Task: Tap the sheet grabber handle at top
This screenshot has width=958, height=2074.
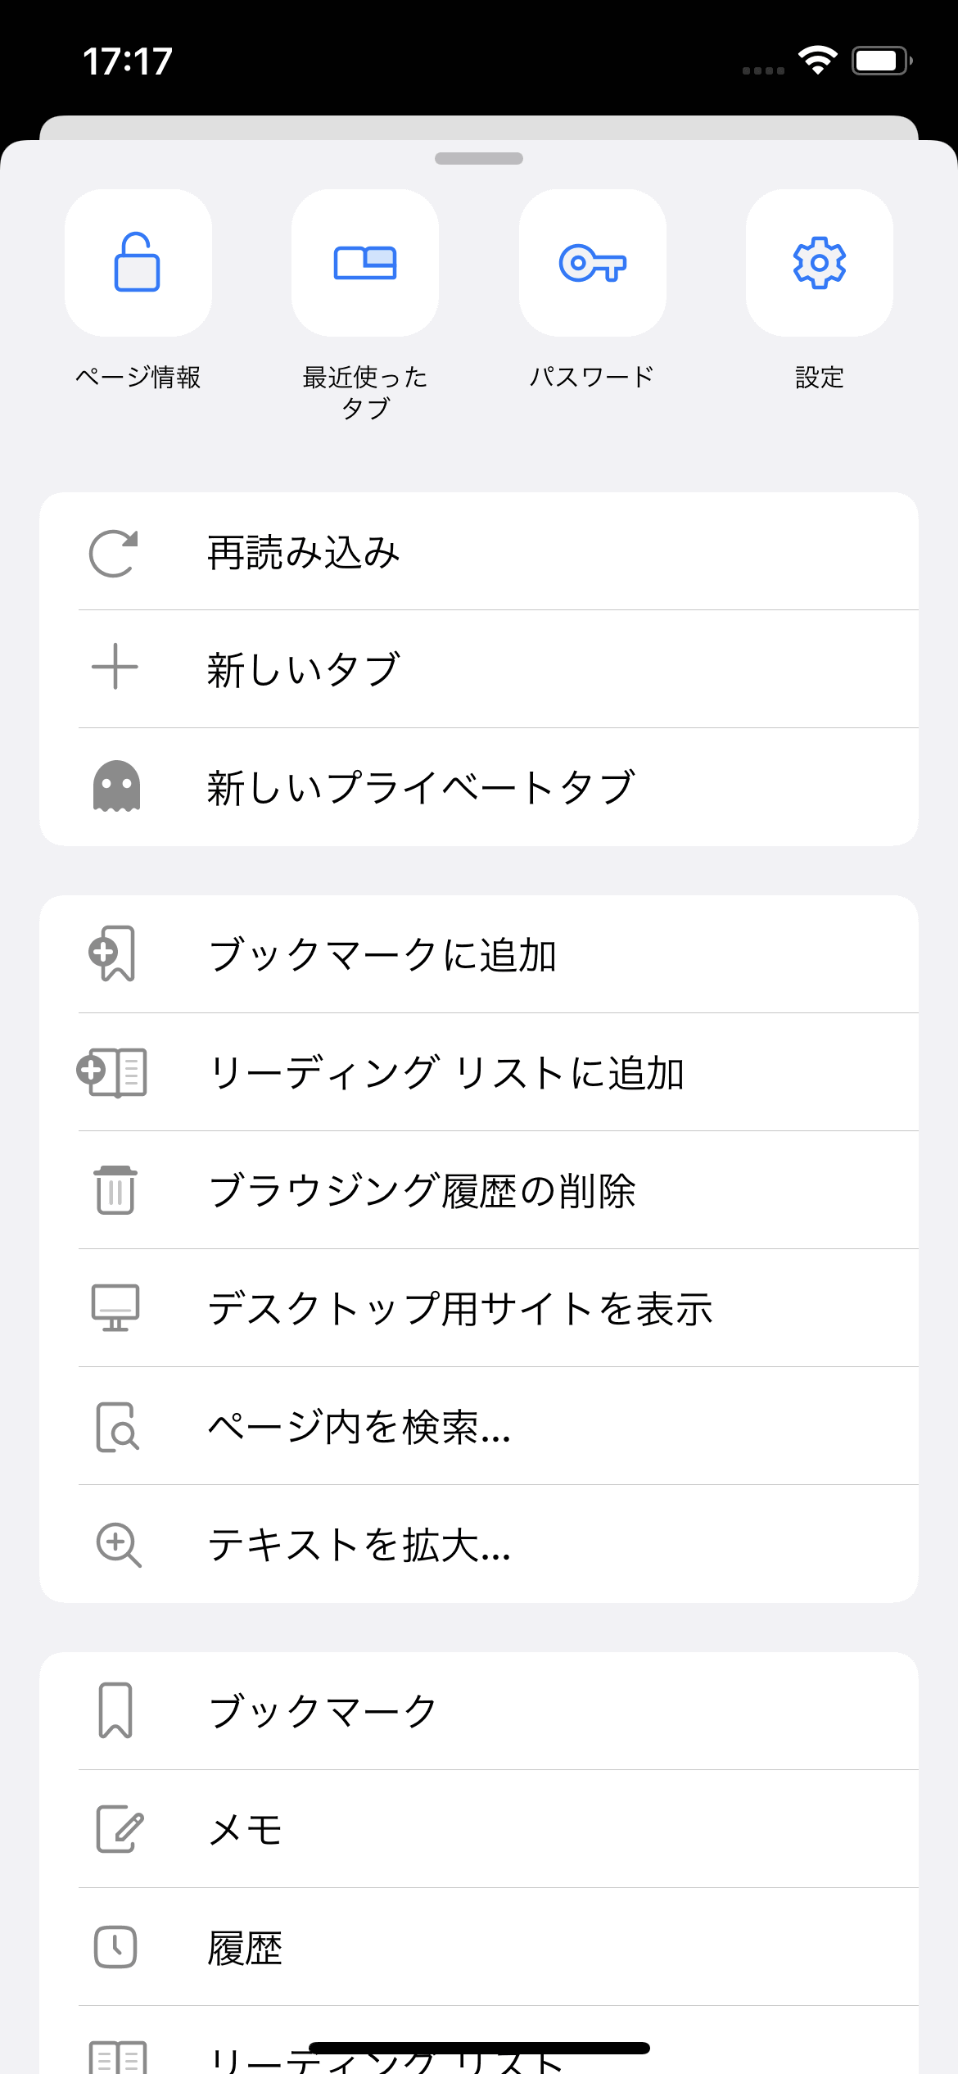Action: (479, 159)
